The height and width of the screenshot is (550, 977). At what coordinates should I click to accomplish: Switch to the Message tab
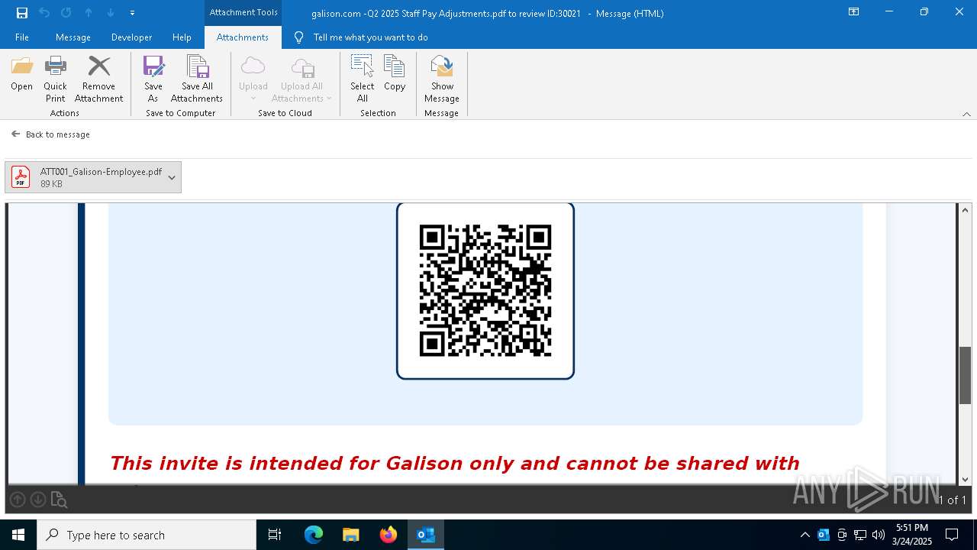(73, 37)
